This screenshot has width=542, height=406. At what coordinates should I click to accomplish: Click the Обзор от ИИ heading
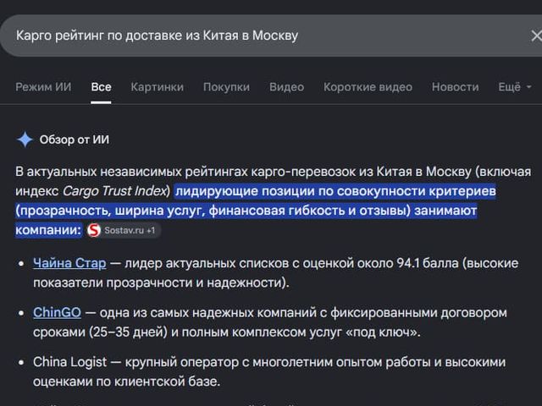[75, 140]
